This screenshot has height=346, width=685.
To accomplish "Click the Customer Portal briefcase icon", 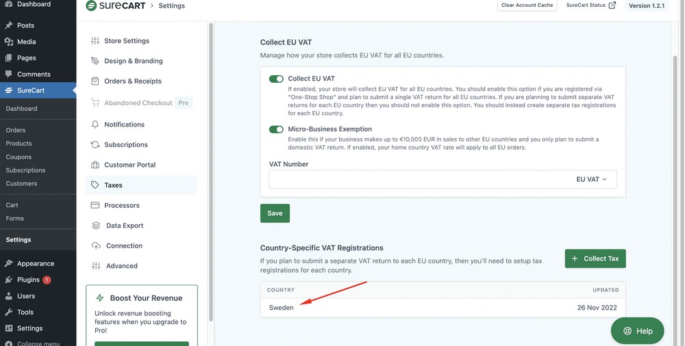I will click(x=95, y=165).
